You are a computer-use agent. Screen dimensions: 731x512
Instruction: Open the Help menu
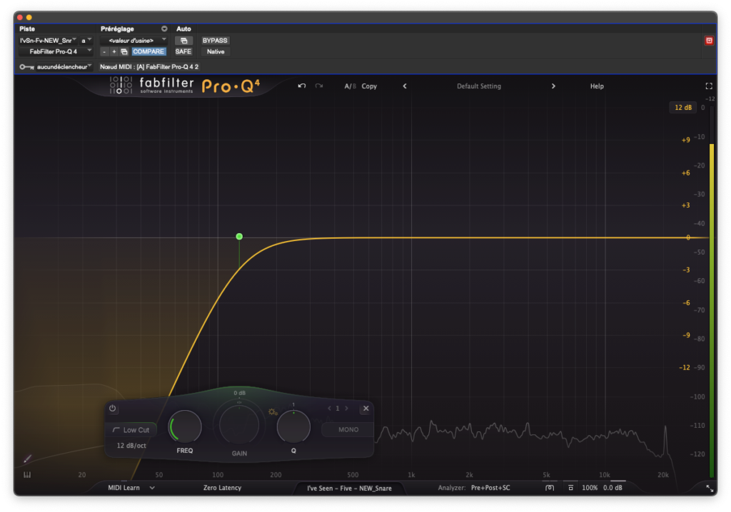tap(597, 86)
